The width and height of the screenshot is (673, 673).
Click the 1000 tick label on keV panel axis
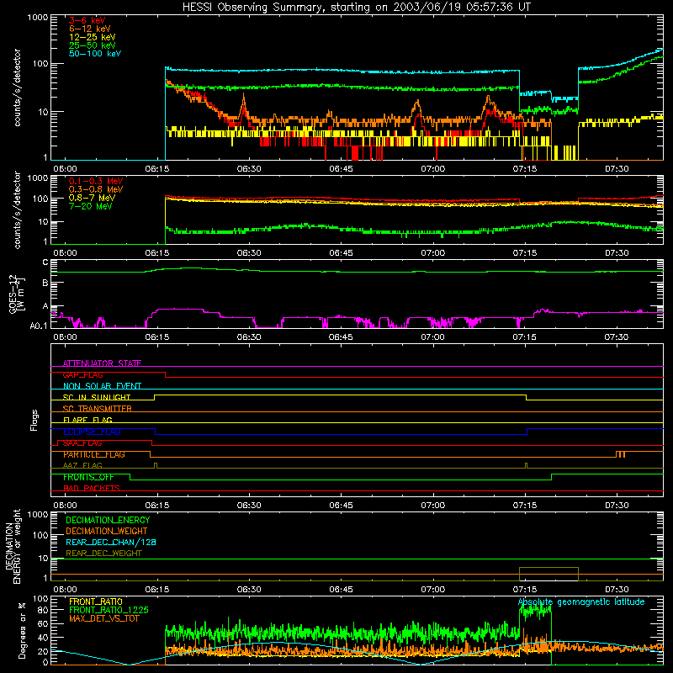tap(38, 18)
